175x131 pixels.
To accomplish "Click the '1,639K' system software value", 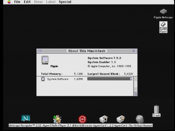I will click(78, 79).
